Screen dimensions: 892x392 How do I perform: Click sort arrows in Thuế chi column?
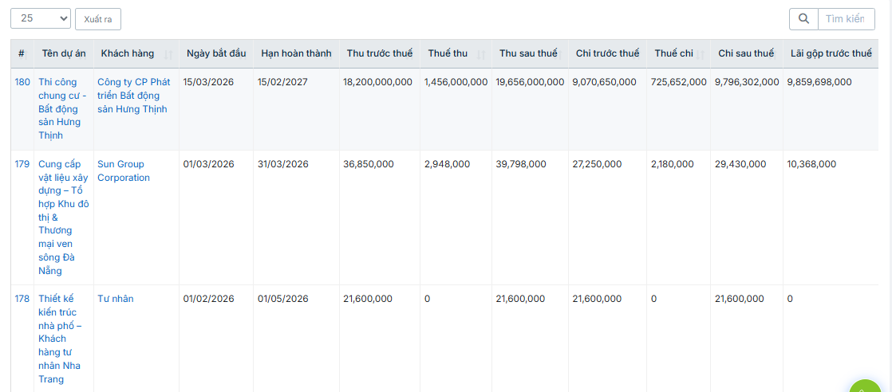700,54
